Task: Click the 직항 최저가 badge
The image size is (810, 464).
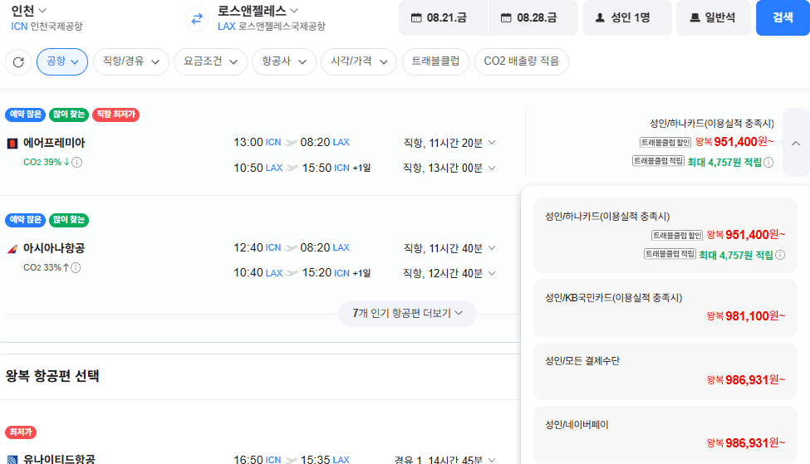Action: coord(115,115)
